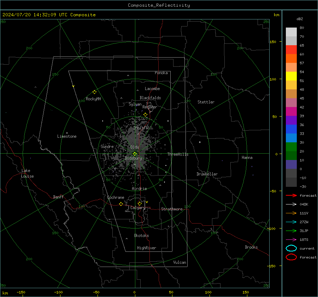Click the Cochrane label
The image size is (318, 297).
116,197
